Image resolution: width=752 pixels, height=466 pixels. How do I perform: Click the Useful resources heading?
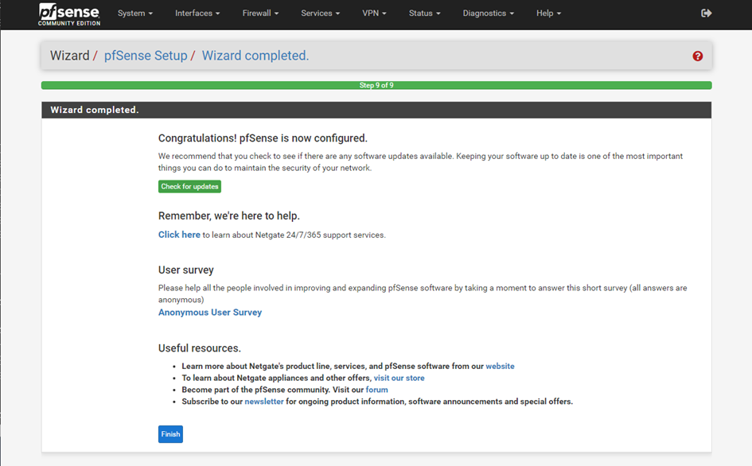pyautogui.click(x=200, y=348)
